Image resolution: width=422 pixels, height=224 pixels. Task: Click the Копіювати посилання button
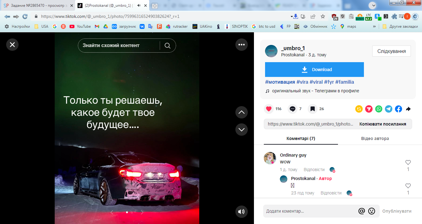(382, 124)
